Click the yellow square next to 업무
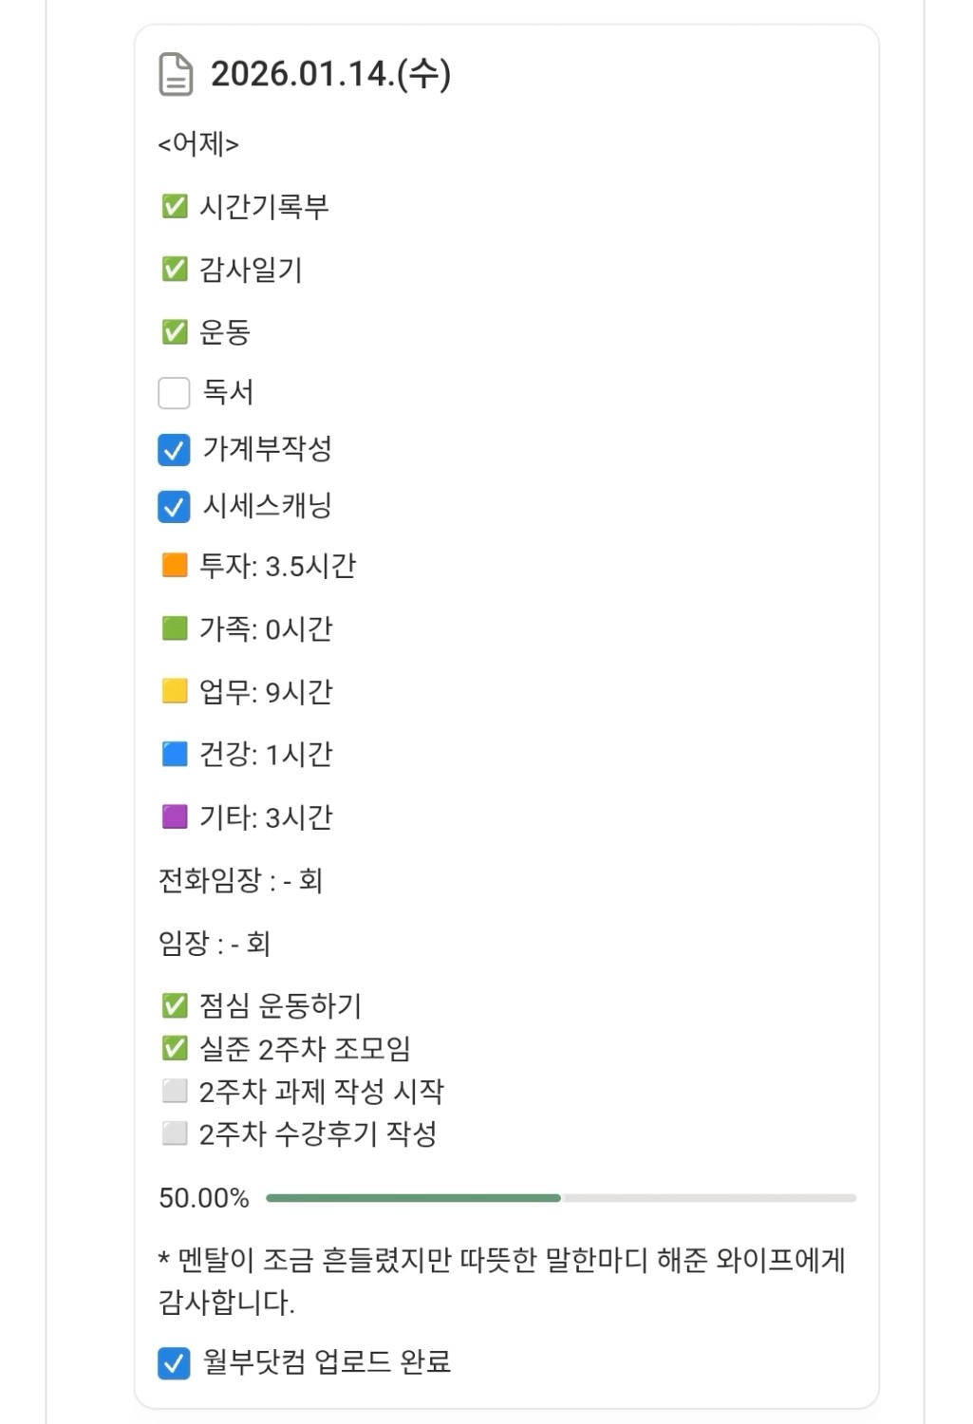Screen dimensions: 973x1424 coord(175,691)
